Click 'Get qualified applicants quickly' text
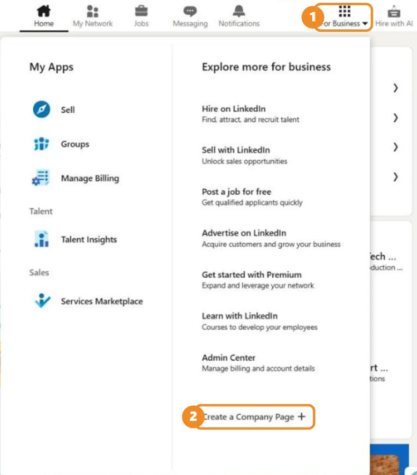This screenshot has width=417, height=475. [x=252, y=203]
